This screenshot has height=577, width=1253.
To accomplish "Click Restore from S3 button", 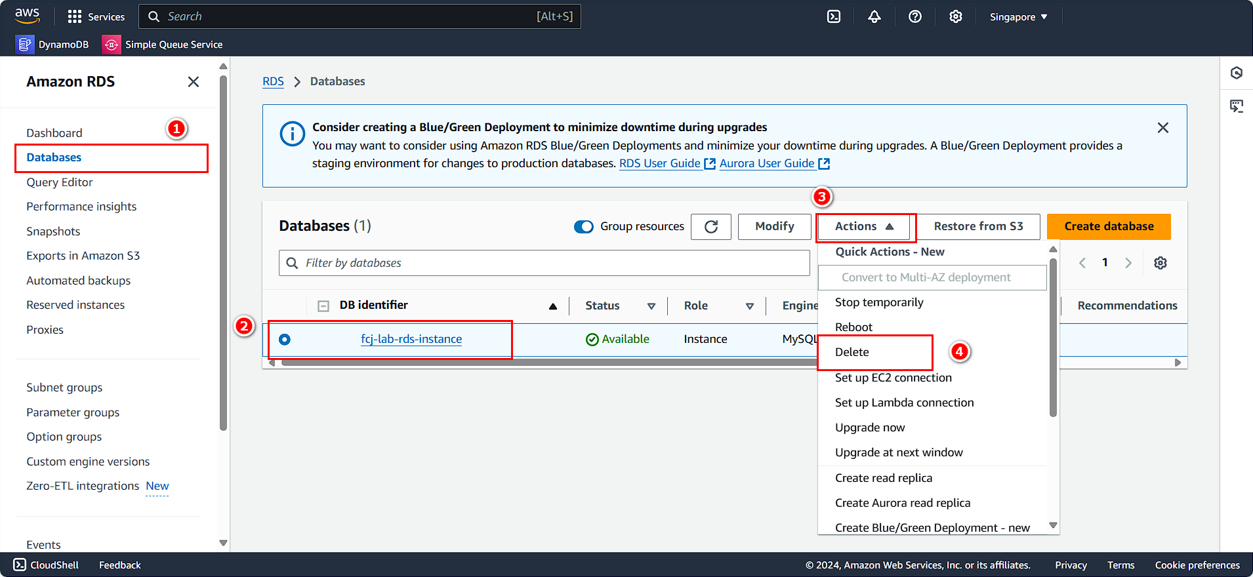I will point(978,227).
